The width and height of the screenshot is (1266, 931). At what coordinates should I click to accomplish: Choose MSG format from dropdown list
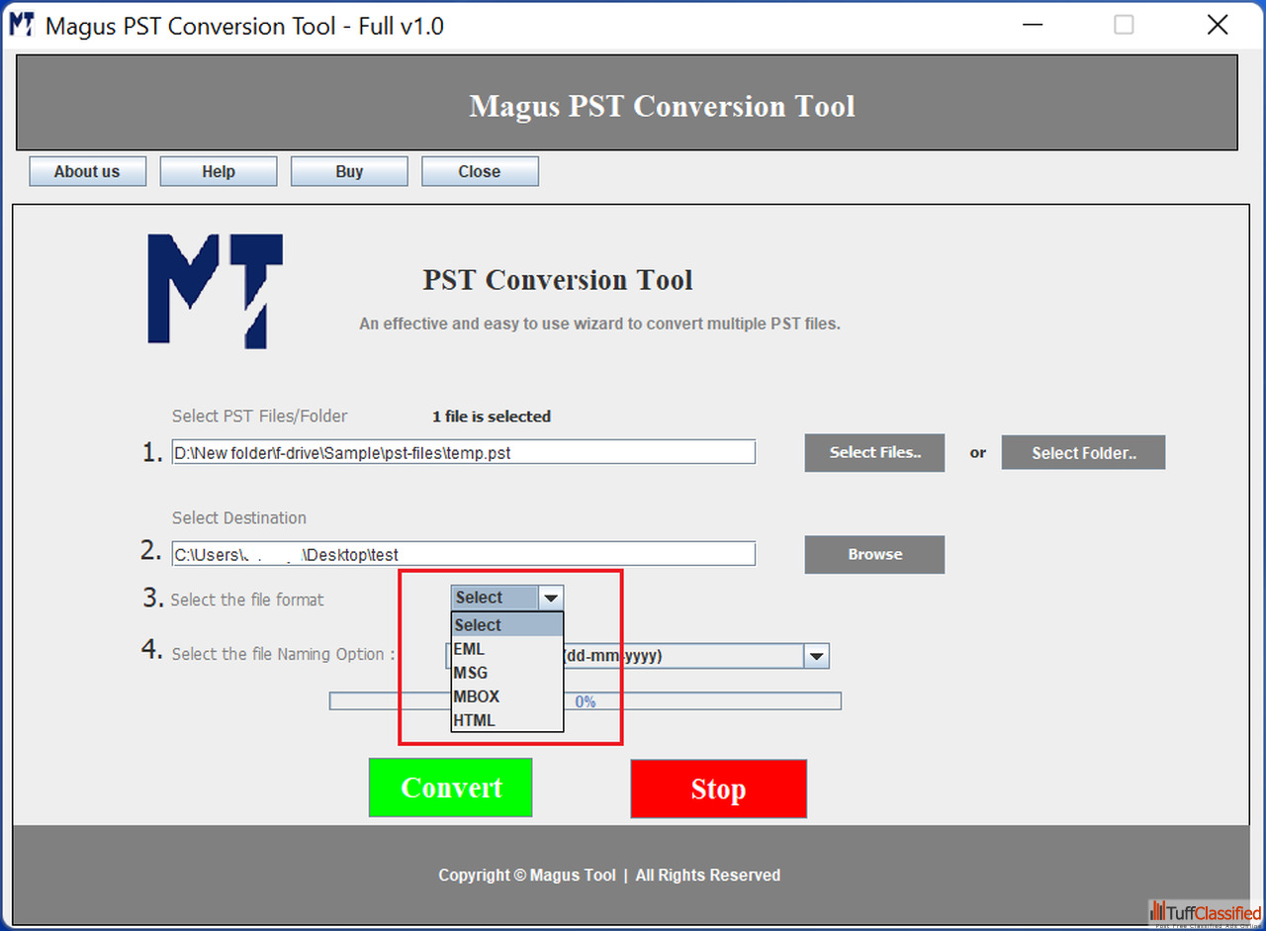coord(507,673)
